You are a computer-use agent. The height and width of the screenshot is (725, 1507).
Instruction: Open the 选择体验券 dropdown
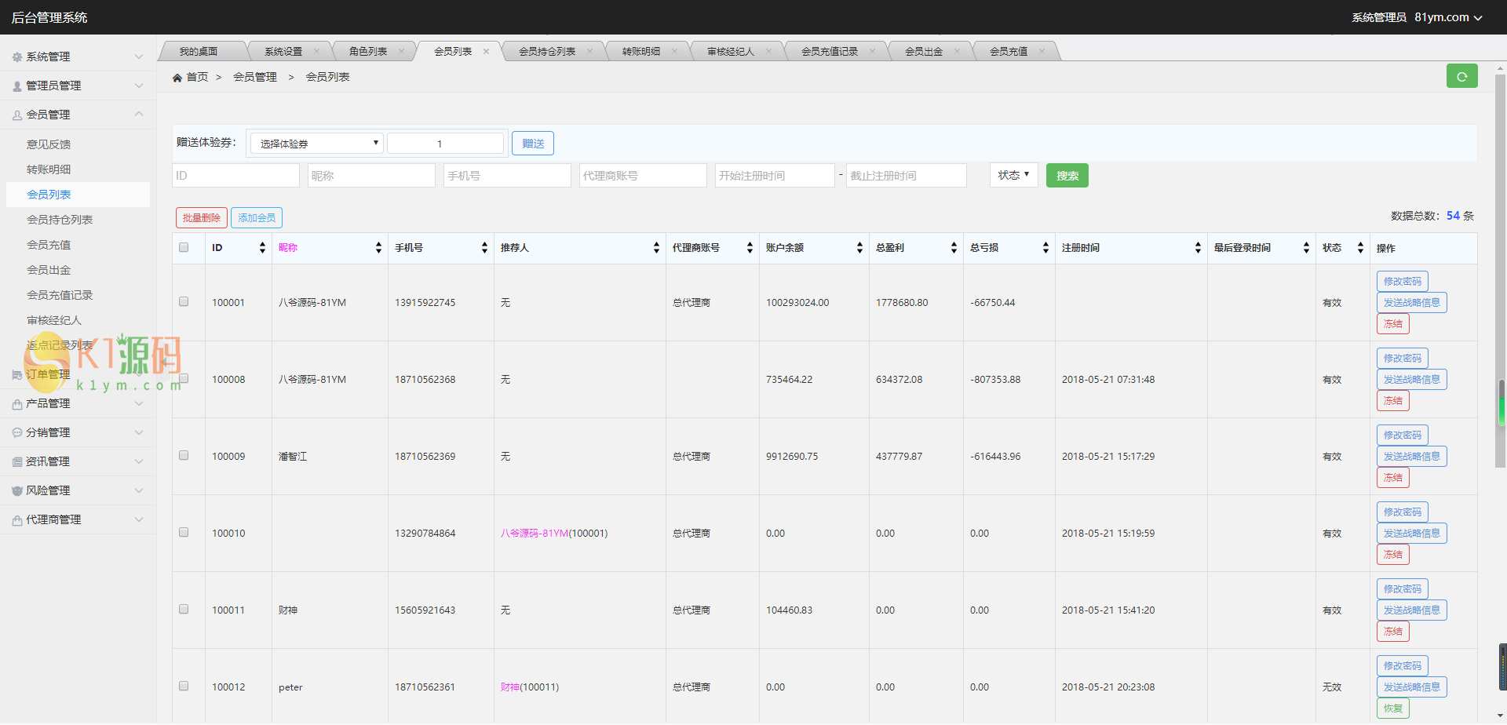pyautogui.click(x=316, y=144)
